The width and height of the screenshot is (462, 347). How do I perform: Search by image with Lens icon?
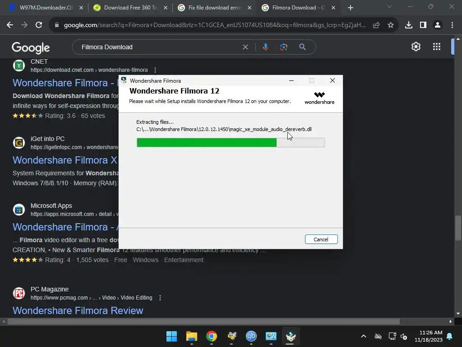[283, 47]
